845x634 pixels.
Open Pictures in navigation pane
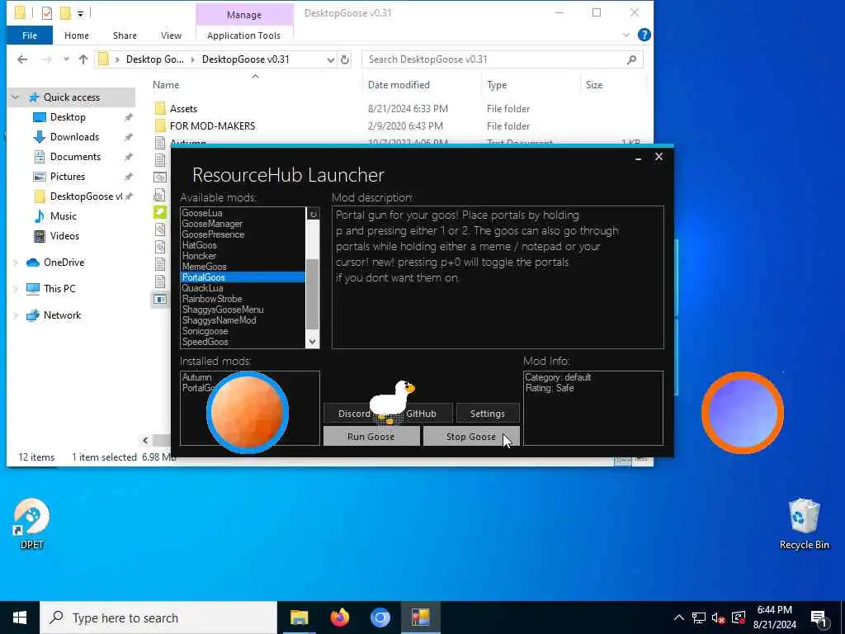click(67, 177)
